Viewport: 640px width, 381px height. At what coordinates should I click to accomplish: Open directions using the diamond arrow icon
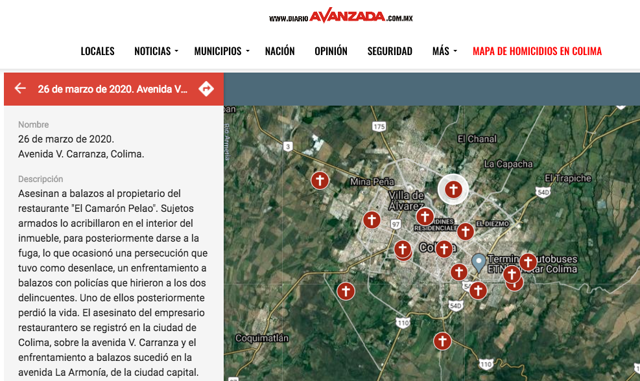[x=206, y=89]
